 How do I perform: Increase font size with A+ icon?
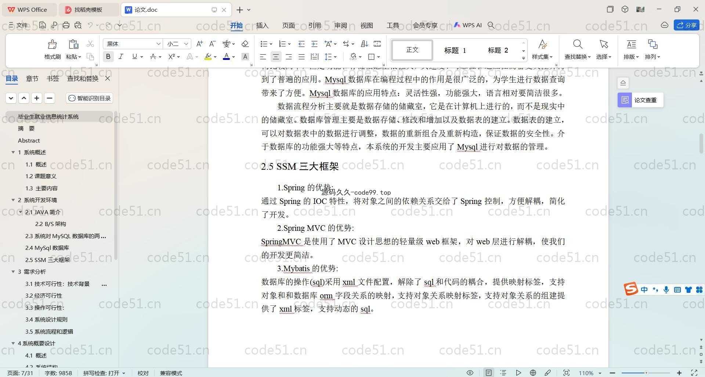pyautogui.click(x=199, y=44)
